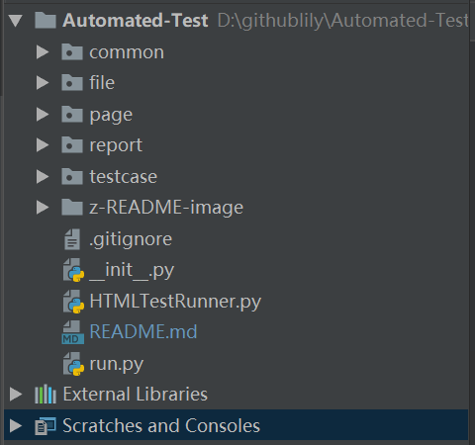Viewport: 475px width, 445px height.
Task: Select the file folder label
Action: point(102,82)
